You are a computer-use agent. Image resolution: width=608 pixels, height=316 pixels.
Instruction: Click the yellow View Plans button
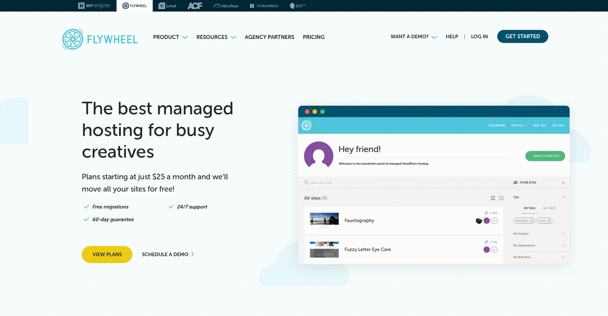tap(107, 254)
